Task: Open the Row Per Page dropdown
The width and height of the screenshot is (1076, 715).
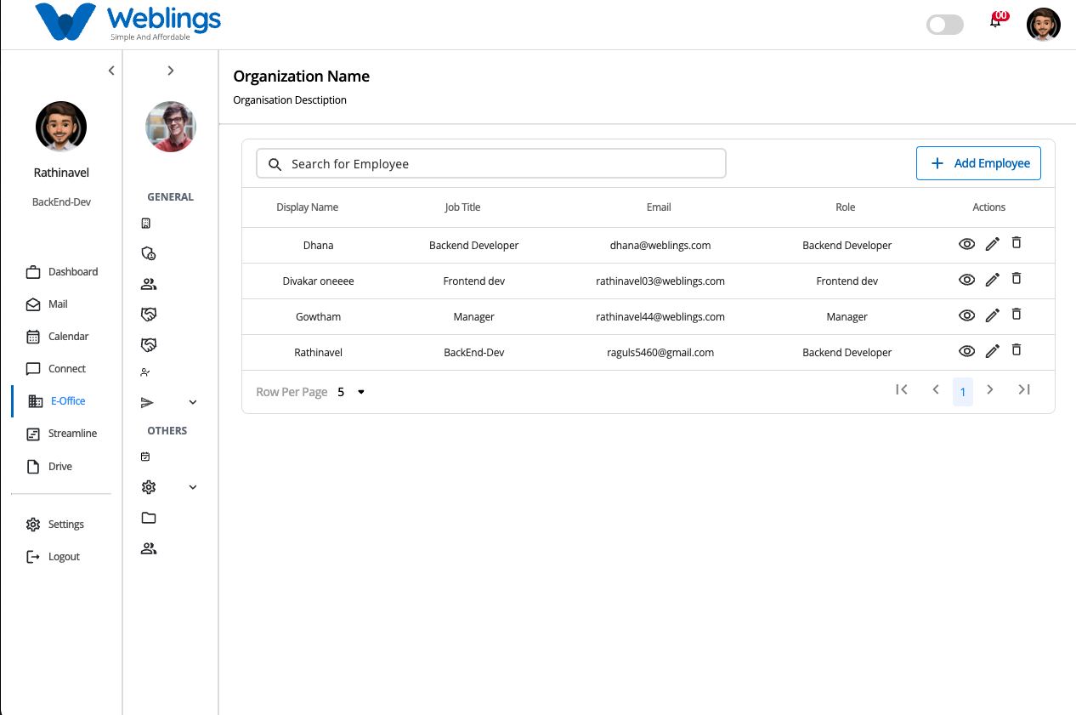Action: coord(352,392)
